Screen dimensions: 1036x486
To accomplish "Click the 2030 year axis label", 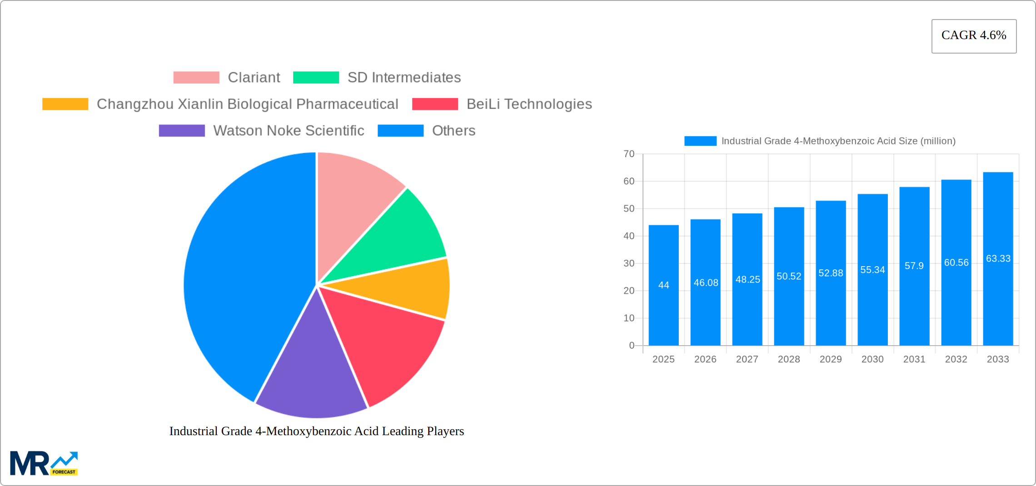I will pos(872,359).
